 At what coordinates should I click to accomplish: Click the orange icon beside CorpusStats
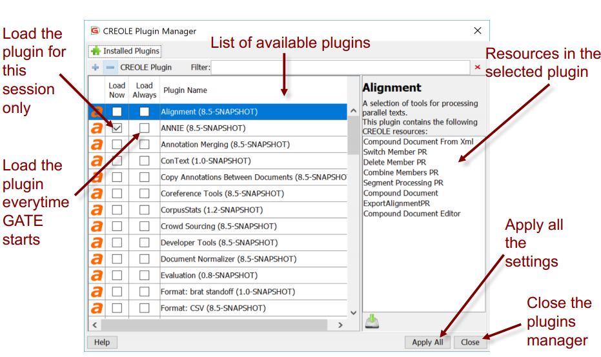[97, 210]
